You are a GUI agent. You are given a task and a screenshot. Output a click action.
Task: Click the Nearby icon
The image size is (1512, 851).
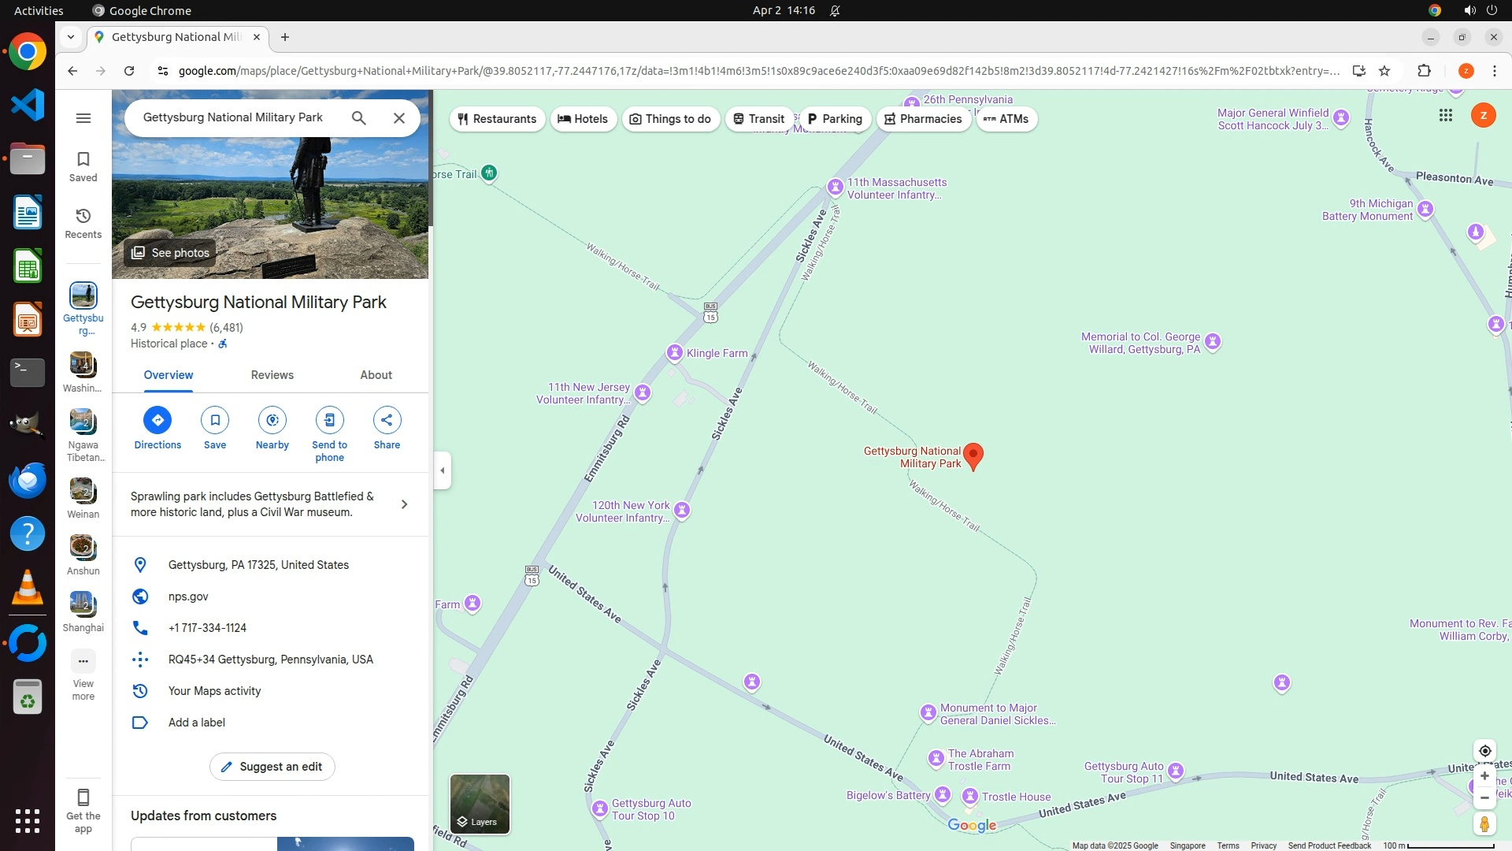click(x=272, y=420)
